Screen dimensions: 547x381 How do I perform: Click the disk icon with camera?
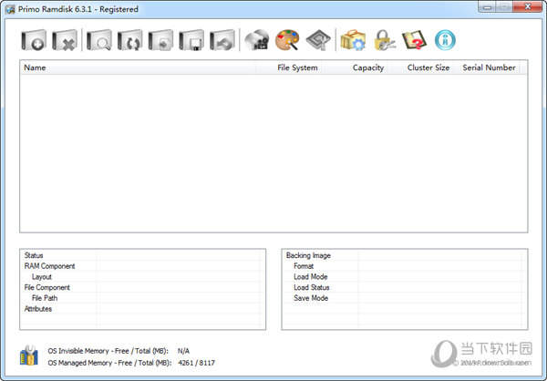pyautogui.click(x=256, y=40)
